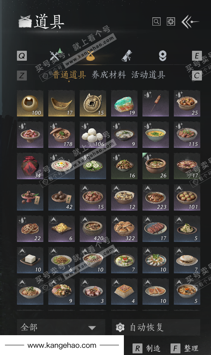Viewport: 211px width, 355px height.
Task: Open the search magnifier icon
Action: point(156,22)
